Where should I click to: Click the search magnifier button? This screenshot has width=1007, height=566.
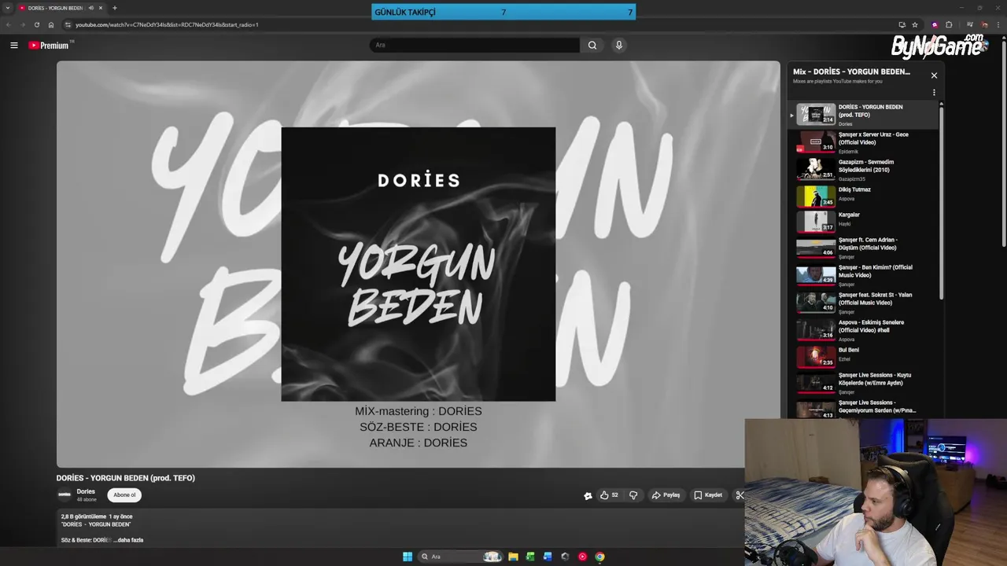(592, 45)
